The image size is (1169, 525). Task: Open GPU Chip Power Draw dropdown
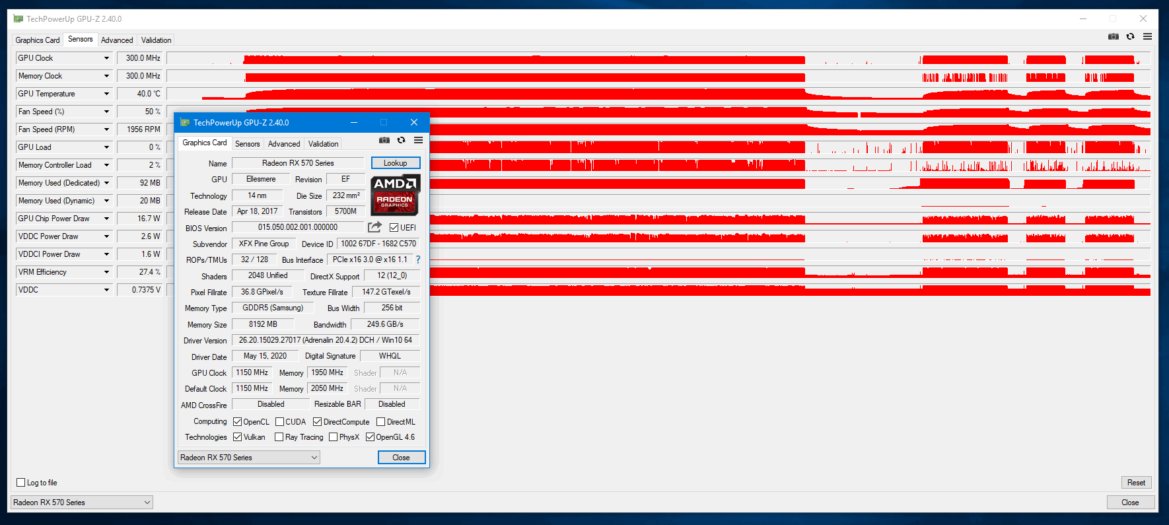(x=106, y=219)
